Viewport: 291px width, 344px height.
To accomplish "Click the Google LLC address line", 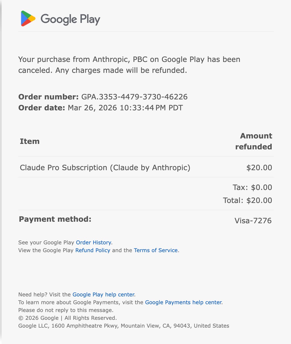I will (124, 326).
